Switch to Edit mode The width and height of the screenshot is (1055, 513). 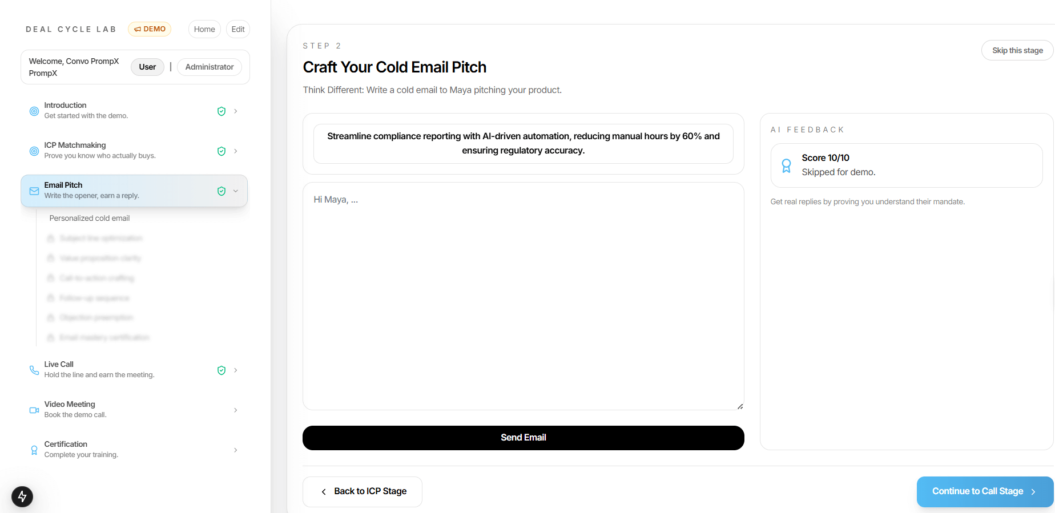(237, 29)
